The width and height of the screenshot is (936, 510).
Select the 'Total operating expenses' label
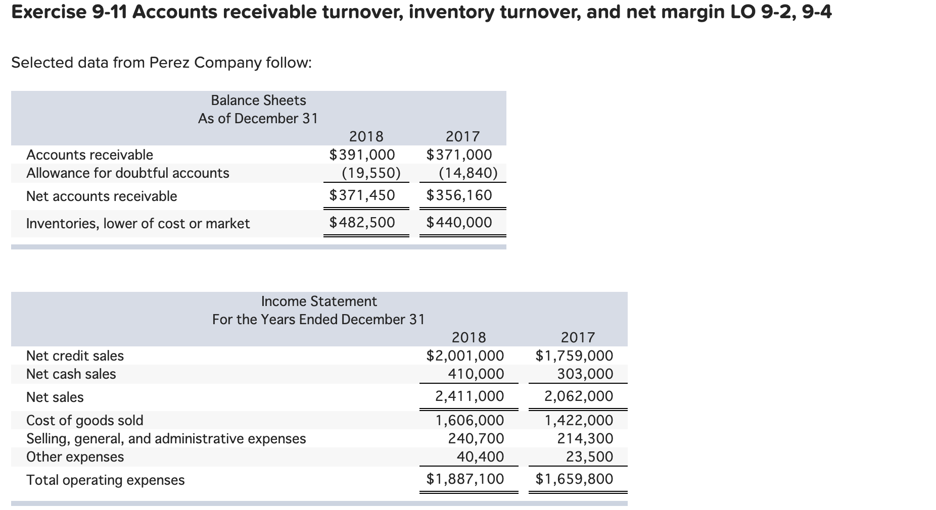[106, 480]
